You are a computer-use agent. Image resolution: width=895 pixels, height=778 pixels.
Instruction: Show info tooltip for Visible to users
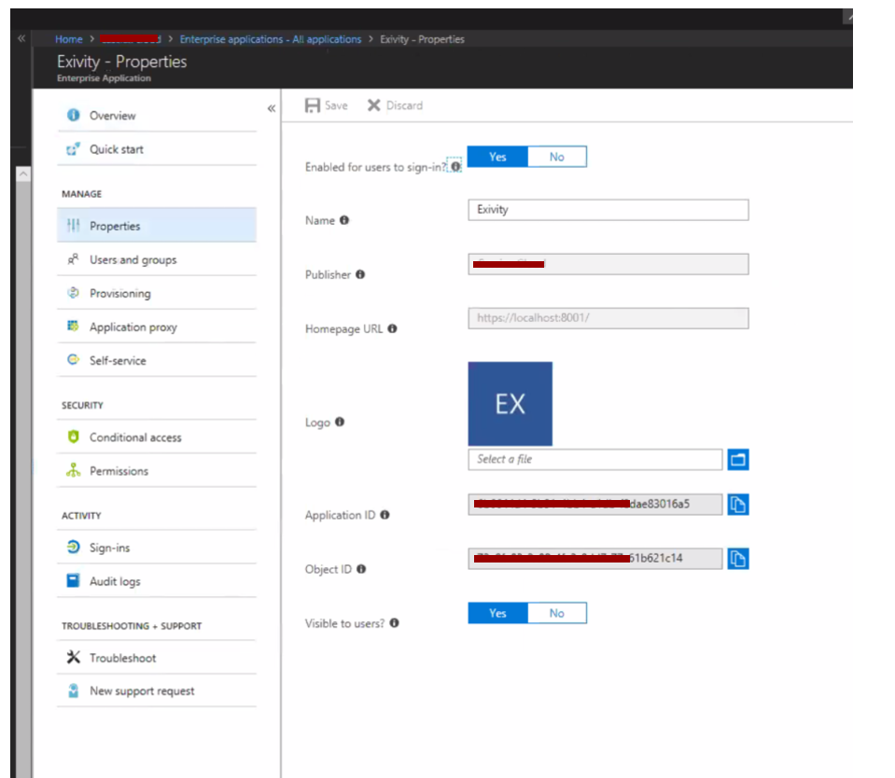tap(395, 623)
